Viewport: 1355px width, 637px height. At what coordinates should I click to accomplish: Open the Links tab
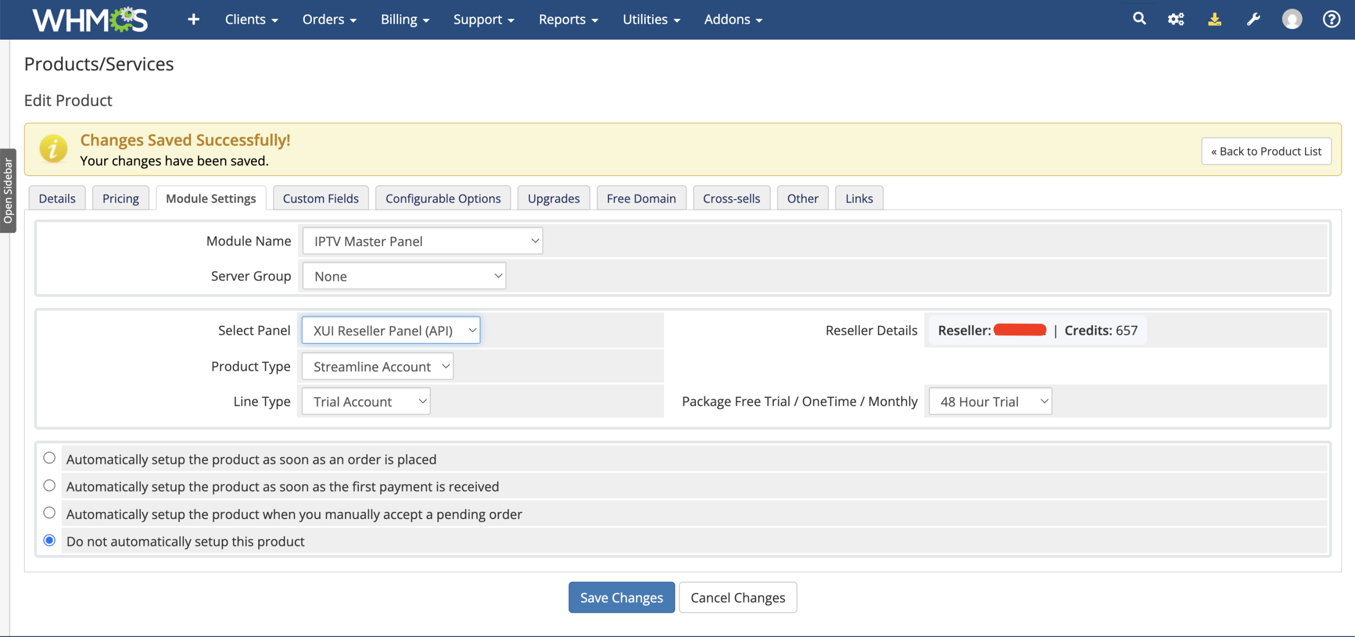(x=859, y=198)
